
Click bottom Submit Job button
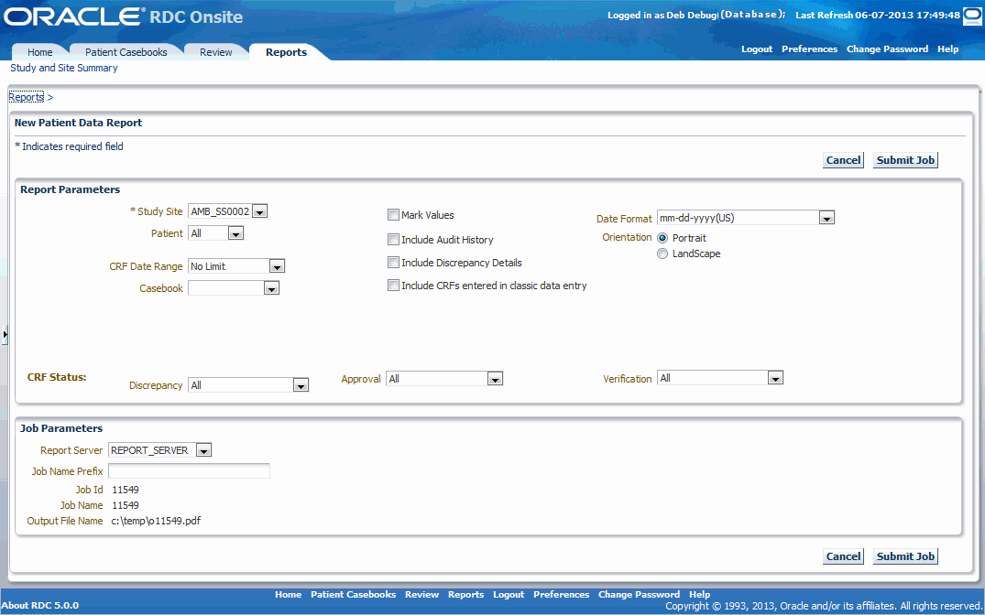tap(905, 556)
